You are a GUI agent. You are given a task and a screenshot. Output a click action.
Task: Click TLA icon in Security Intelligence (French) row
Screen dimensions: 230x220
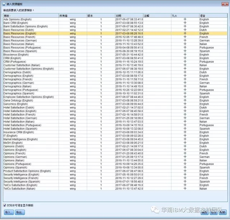click(185, 178)
